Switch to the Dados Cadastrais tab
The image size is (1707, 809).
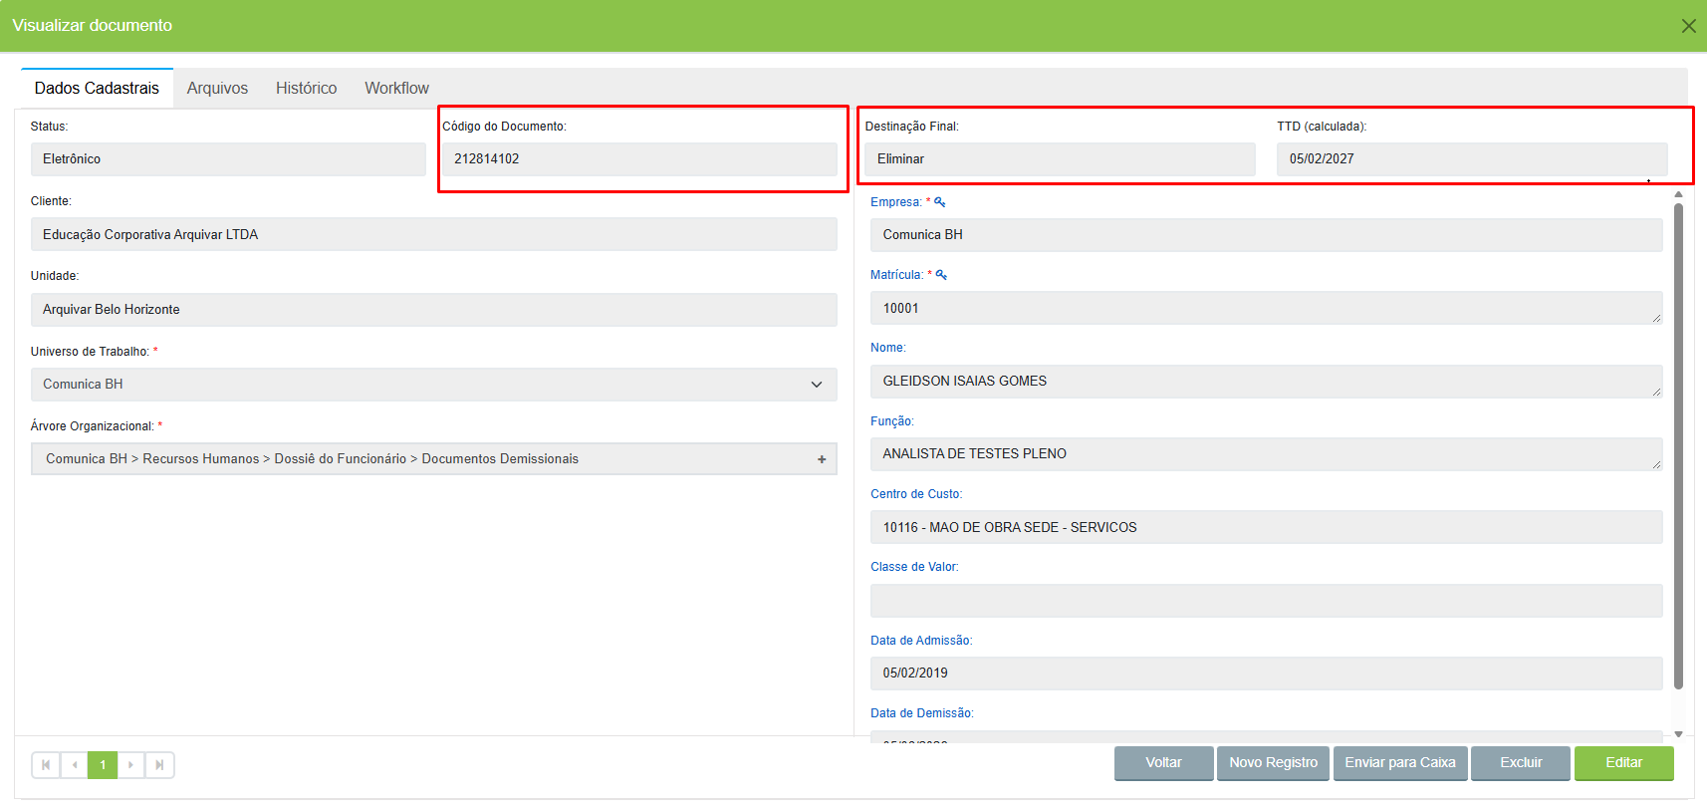pyautogui.click(x=97, y=88)
